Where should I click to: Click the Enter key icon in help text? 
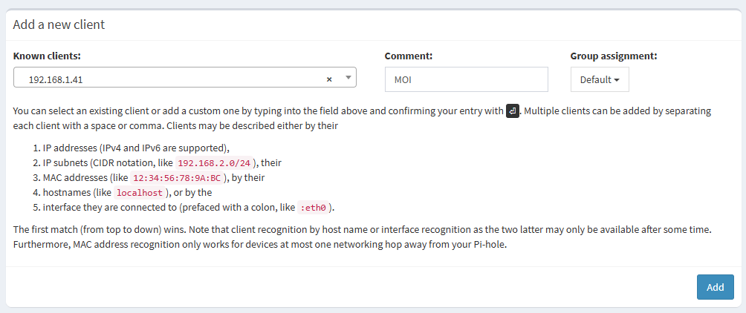click(512, 111)
